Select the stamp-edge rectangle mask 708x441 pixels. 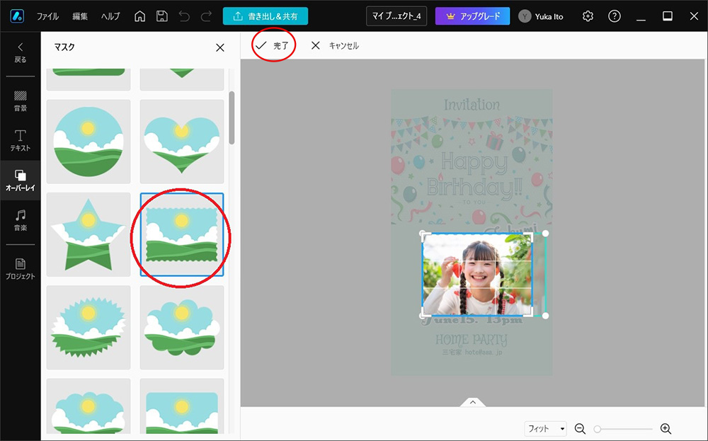(x=182, y=234)
